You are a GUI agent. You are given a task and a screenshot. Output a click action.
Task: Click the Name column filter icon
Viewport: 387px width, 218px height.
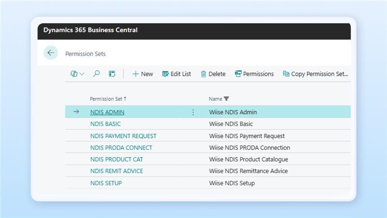tap(226, 99)
